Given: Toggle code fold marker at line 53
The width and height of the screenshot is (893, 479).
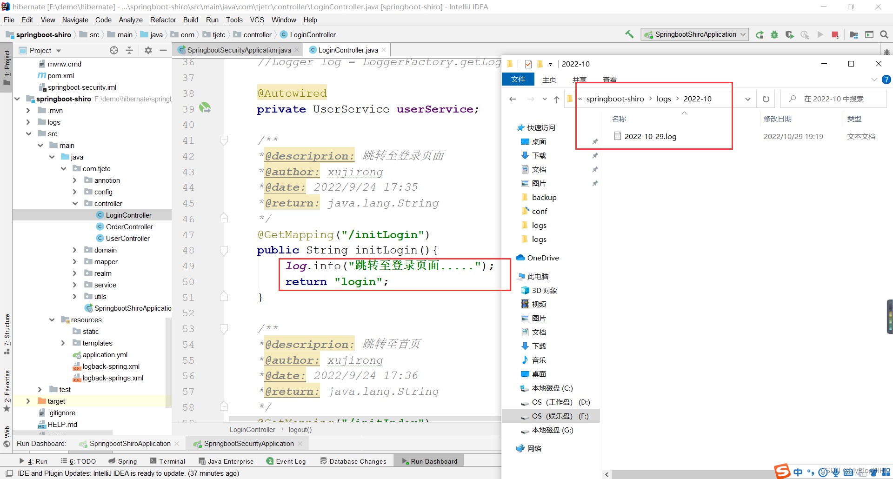Looking at the screenshot, I should [x=224, y=328].
